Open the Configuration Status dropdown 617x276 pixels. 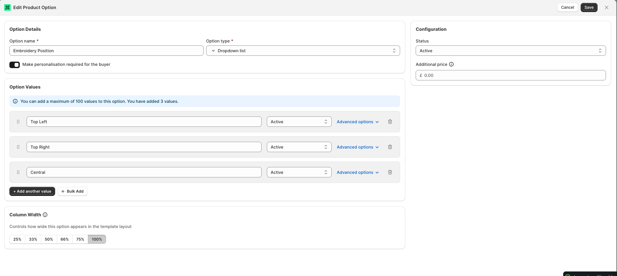click(x=510, y=51)
